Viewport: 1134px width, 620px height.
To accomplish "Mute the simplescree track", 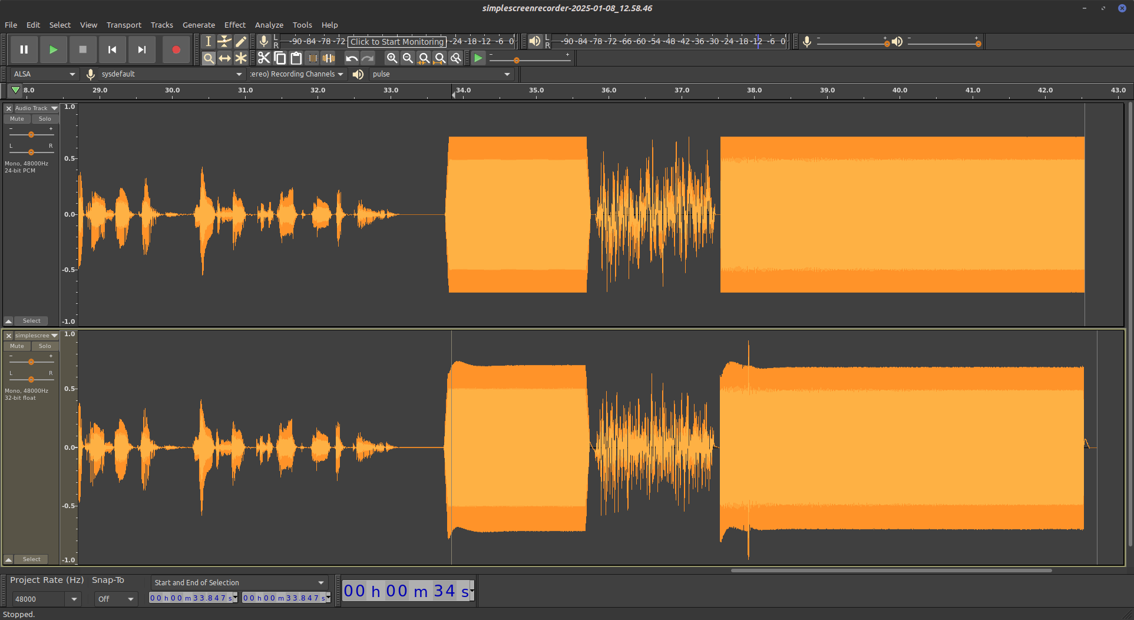I will pos(17,346).
